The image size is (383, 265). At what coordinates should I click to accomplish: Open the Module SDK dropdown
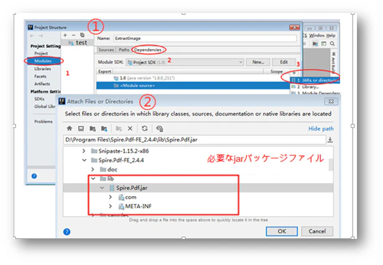pos(185,62)
